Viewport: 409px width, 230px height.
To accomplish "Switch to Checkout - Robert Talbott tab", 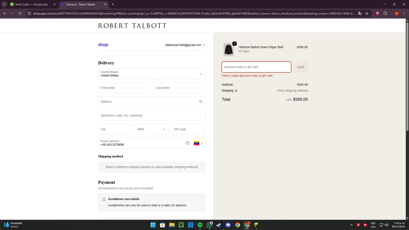I will [83, 4].
